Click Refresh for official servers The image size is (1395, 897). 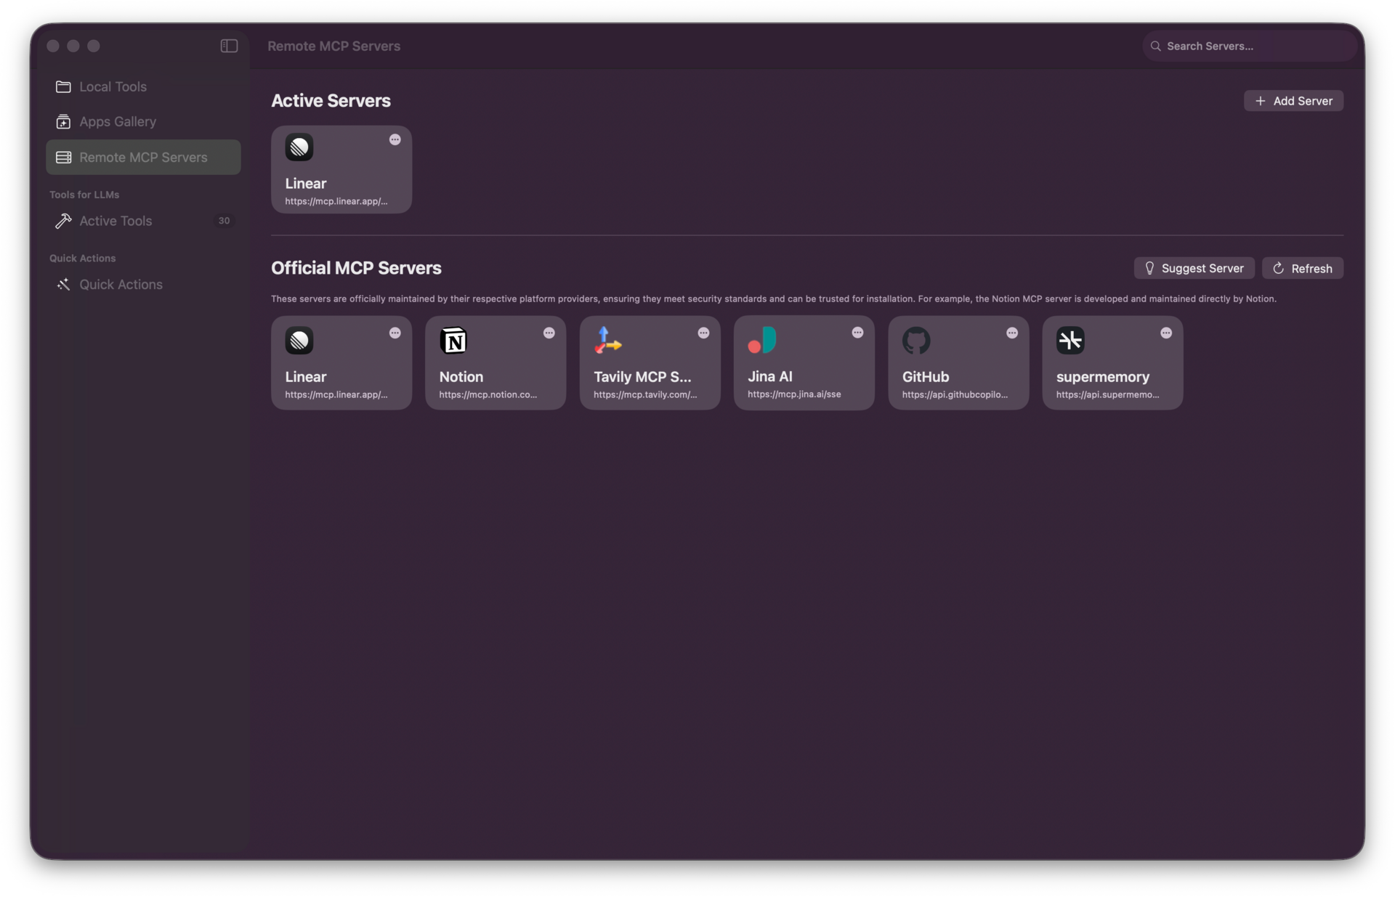pos(1302,268)
